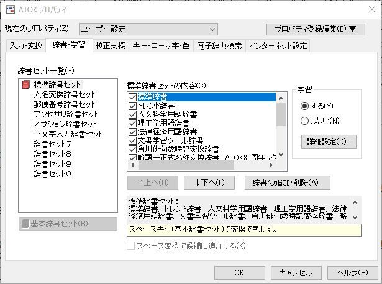
Task: Click description box scroll down arrow
Action: tap(355, 218)
